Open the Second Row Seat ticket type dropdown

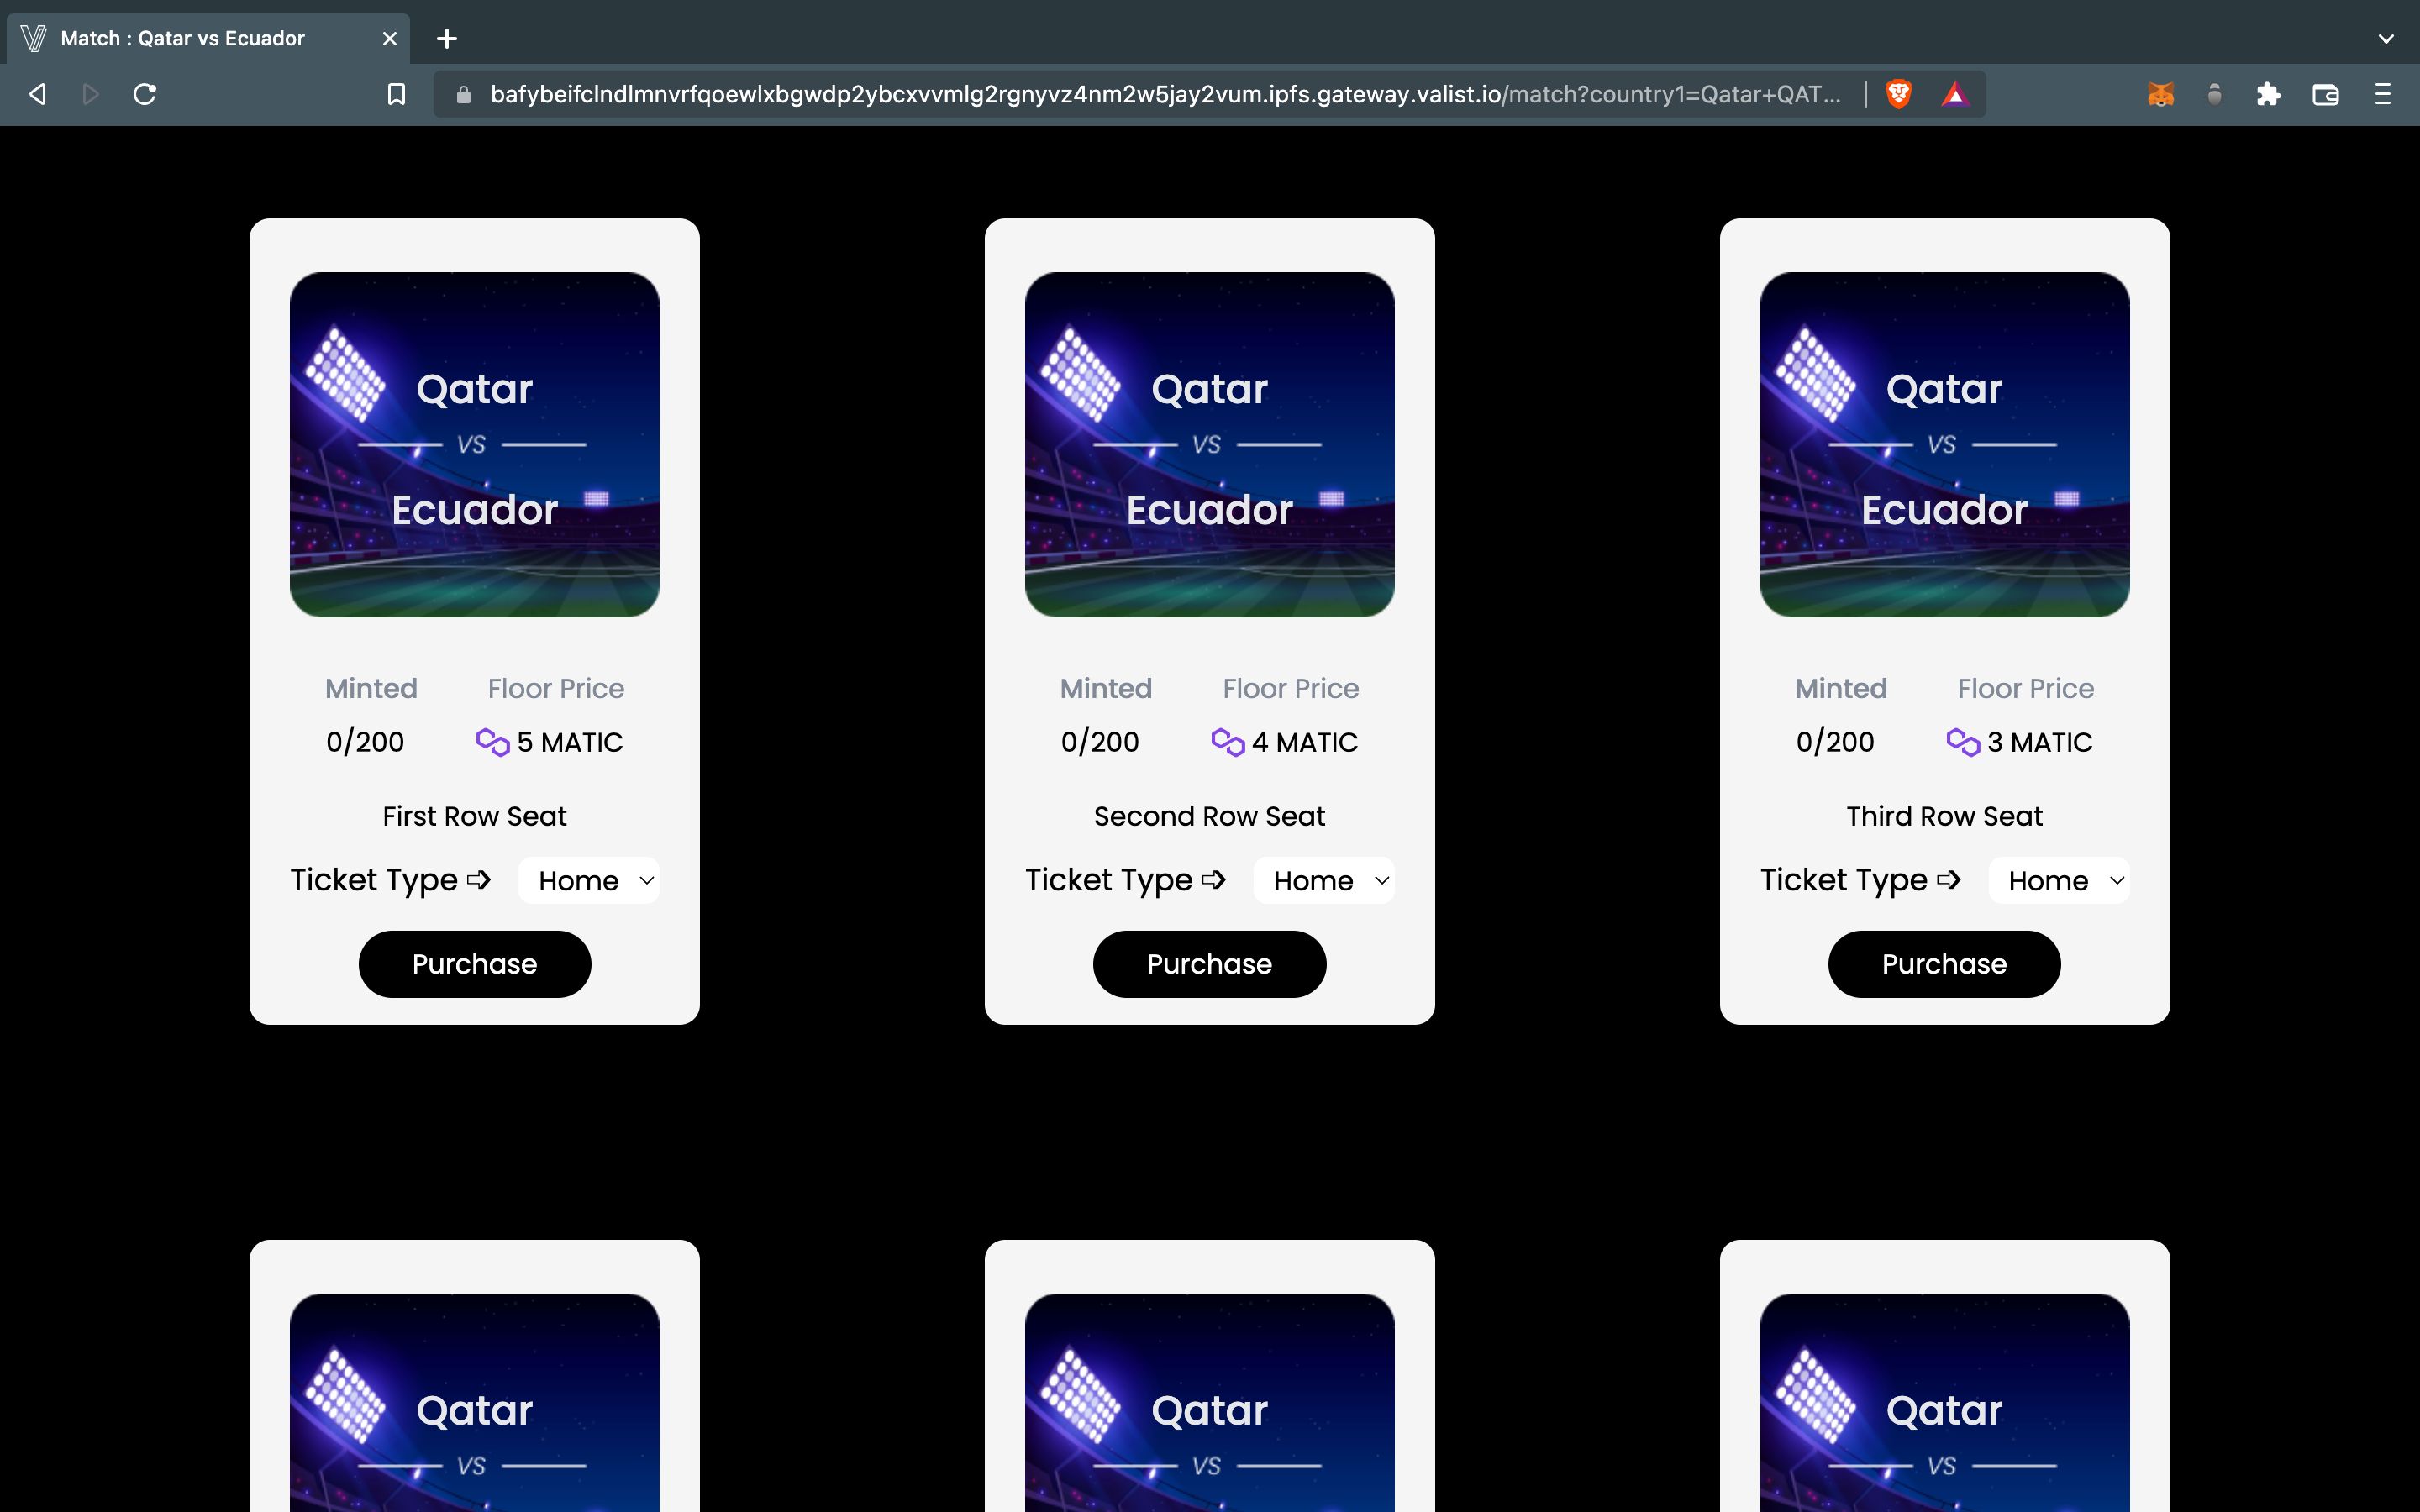1324,880
